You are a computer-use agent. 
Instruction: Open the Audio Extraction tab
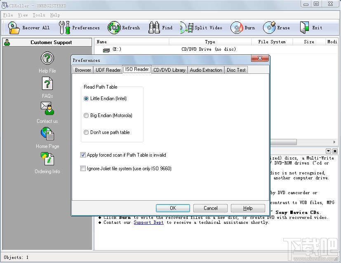[206, 70]
